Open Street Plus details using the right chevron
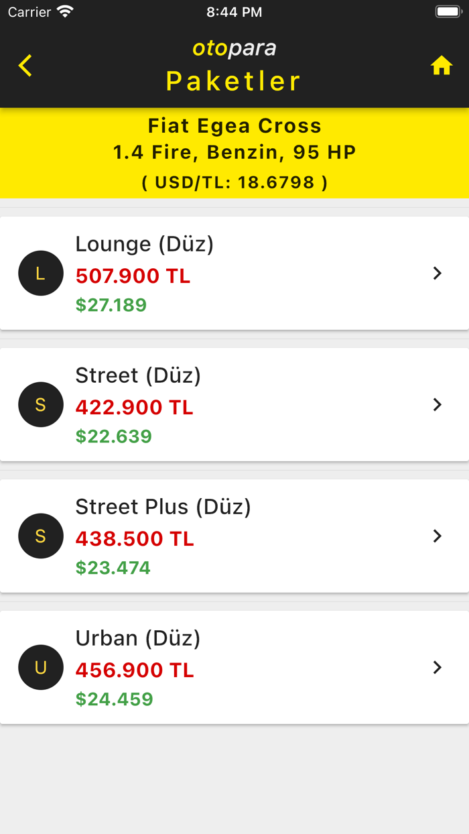 point(438,536)
